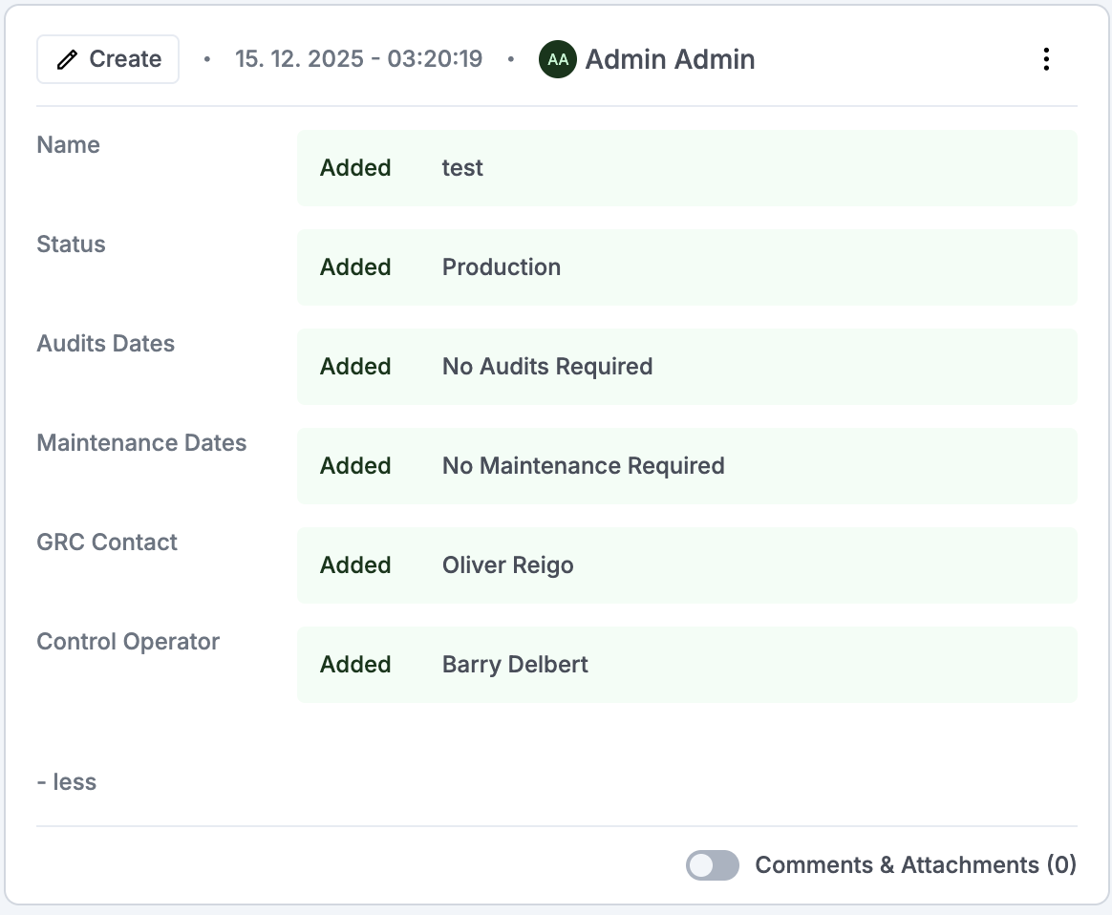Click the AA user avatar icon
The width and height of the screenshot is (1112, 915).
(558, 59)
